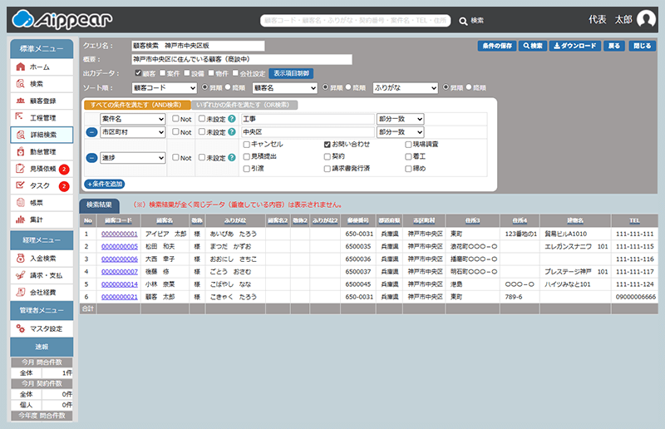
Task: Select the 検索結果 tab
Action: point(99,205)
